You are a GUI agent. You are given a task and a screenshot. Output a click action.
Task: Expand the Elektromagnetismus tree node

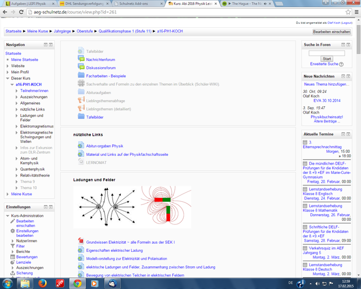17,126
